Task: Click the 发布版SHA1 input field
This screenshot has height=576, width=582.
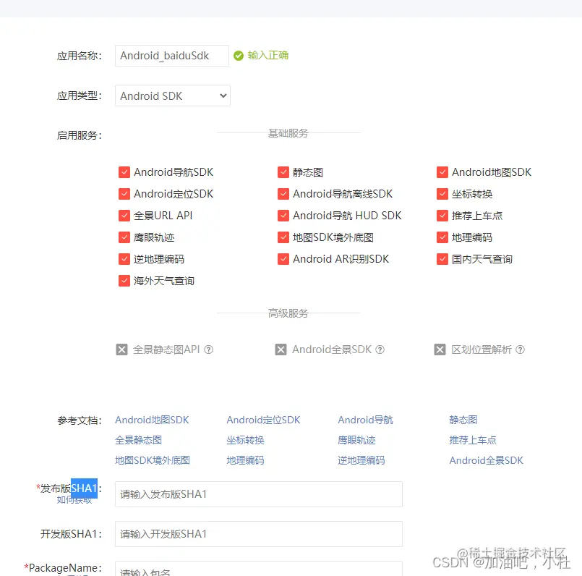Action: (258, 494)
